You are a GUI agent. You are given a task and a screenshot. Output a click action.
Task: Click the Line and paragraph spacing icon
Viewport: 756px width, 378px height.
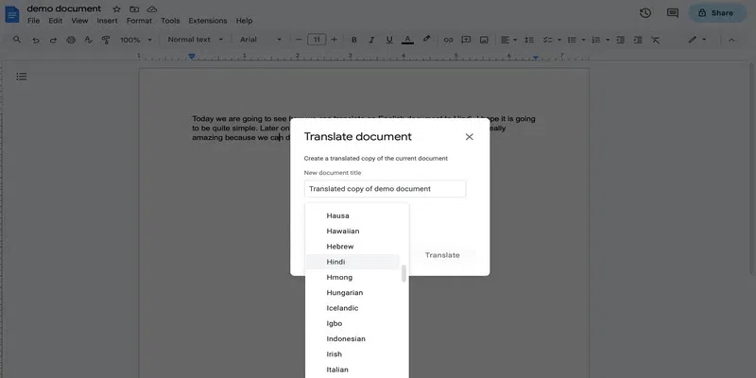tap(529, 40)
